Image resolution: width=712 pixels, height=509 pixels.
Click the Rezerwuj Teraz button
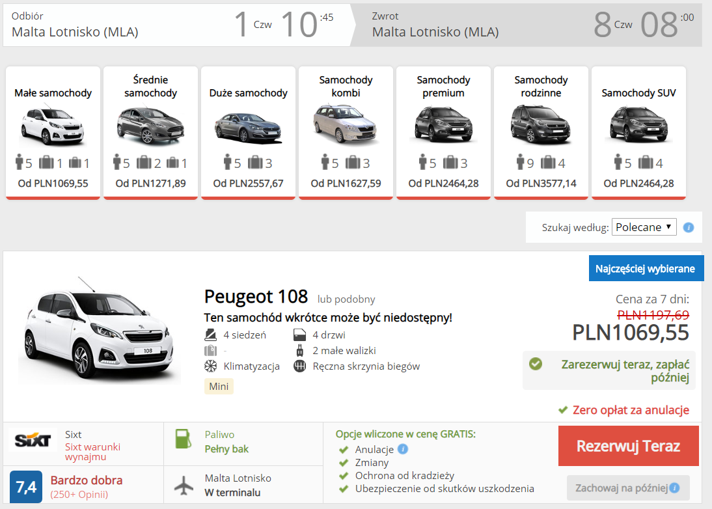629,446
